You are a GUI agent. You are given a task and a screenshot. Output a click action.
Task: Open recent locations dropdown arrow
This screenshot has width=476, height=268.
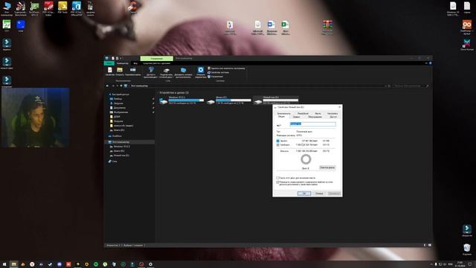118,86
